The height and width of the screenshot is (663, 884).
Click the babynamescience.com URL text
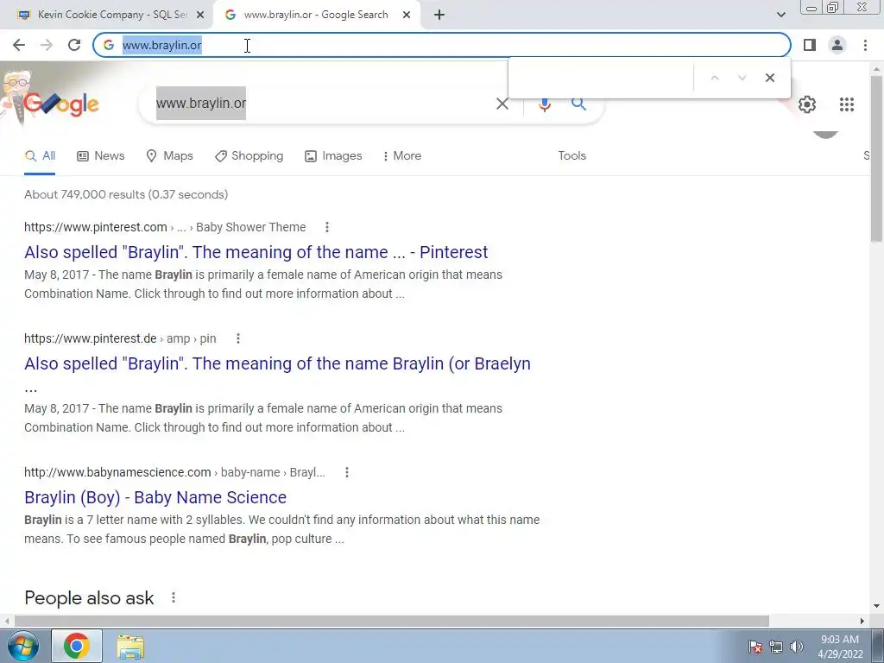(117, 472)
